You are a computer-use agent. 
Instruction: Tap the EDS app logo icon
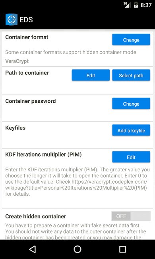pos(12,20)
